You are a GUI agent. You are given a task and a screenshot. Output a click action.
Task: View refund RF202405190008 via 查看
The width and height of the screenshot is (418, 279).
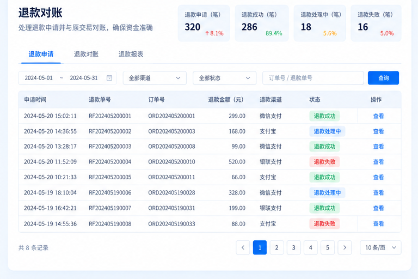click(x=378, y=224)
